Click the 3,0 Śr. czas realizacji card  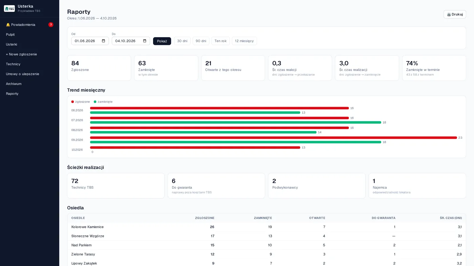click(367, 68)
